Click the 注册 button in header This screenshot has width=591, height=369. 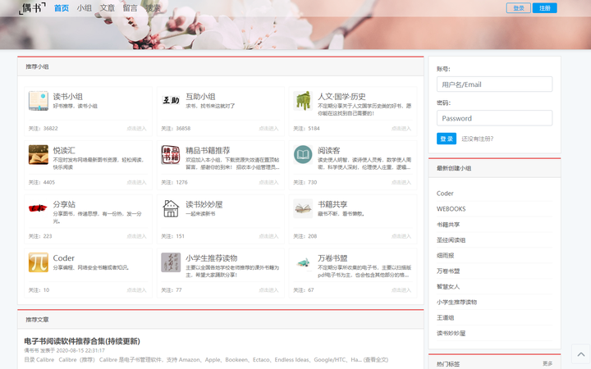545,8
